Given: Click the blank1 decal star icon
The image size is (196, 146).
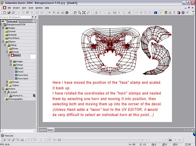Looking at the screenshot, I should pyautogui.click(x=12, y=55).
